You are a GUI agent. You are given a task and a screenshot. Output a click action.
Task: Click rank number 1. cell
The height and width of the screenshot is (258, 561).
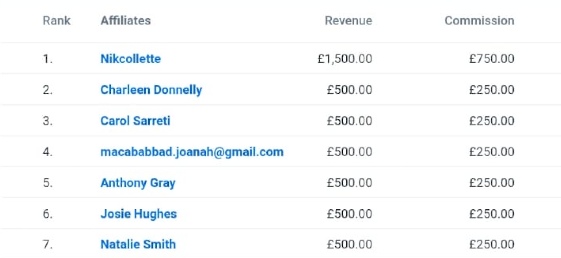48,59
